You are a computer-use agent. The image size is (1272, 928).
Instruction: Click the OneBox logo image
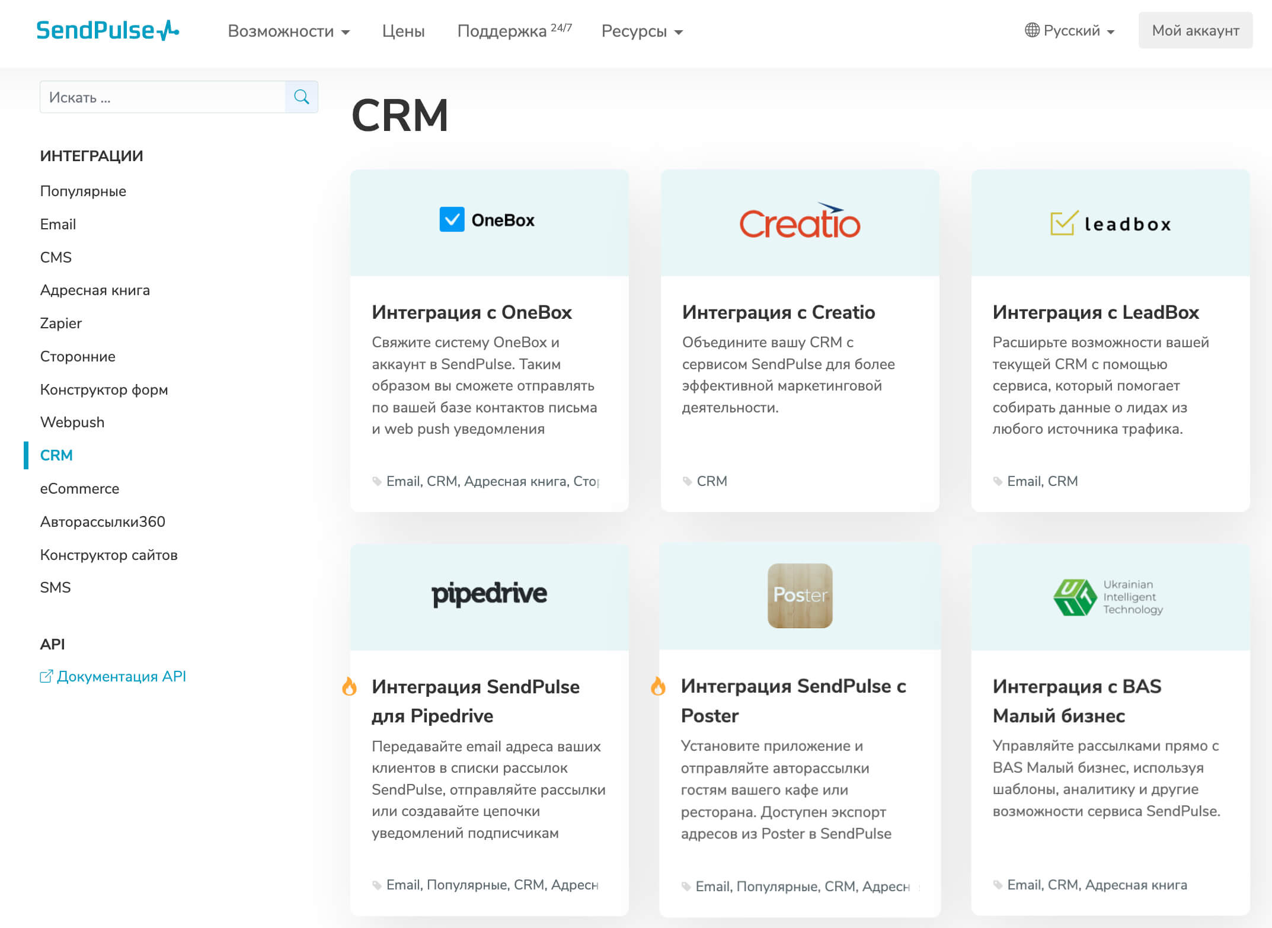pos(487,220)
